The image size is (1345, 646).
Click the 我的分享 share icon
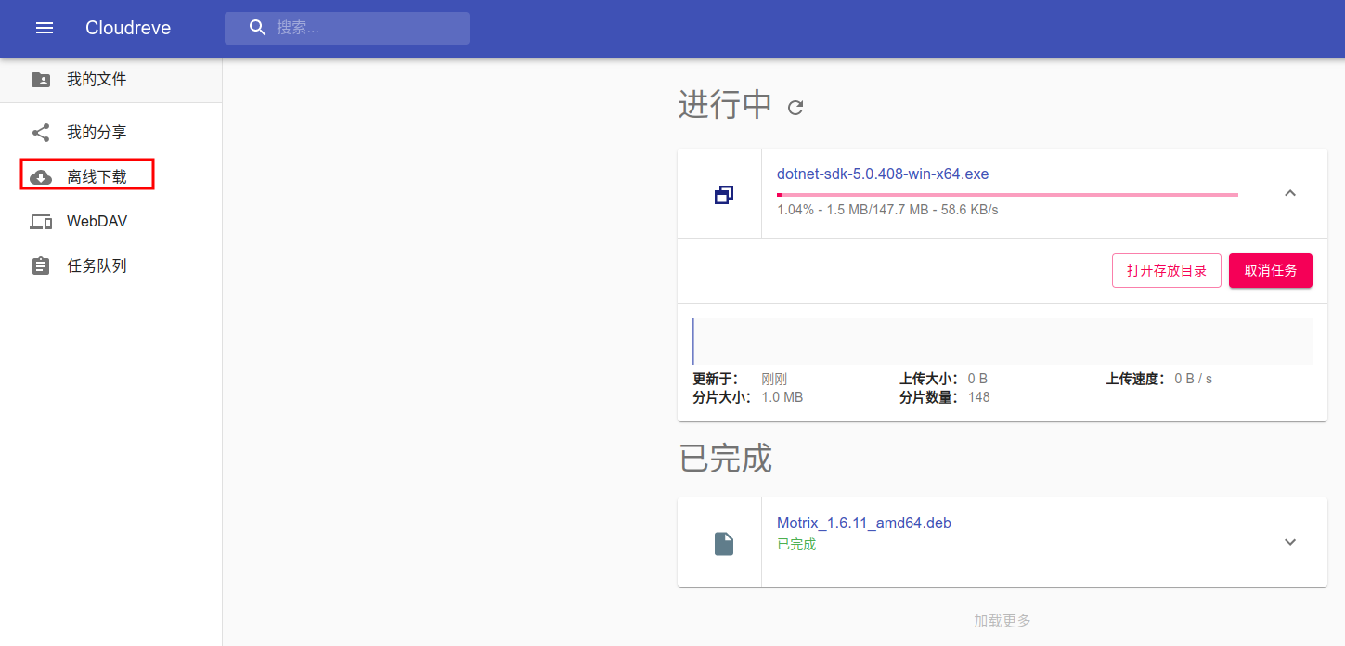click(41, 133)
